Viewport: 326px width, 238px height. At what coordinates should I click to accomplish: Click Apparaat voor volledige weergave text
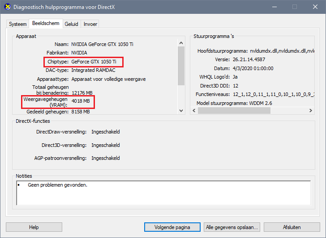tap(108, 79)
